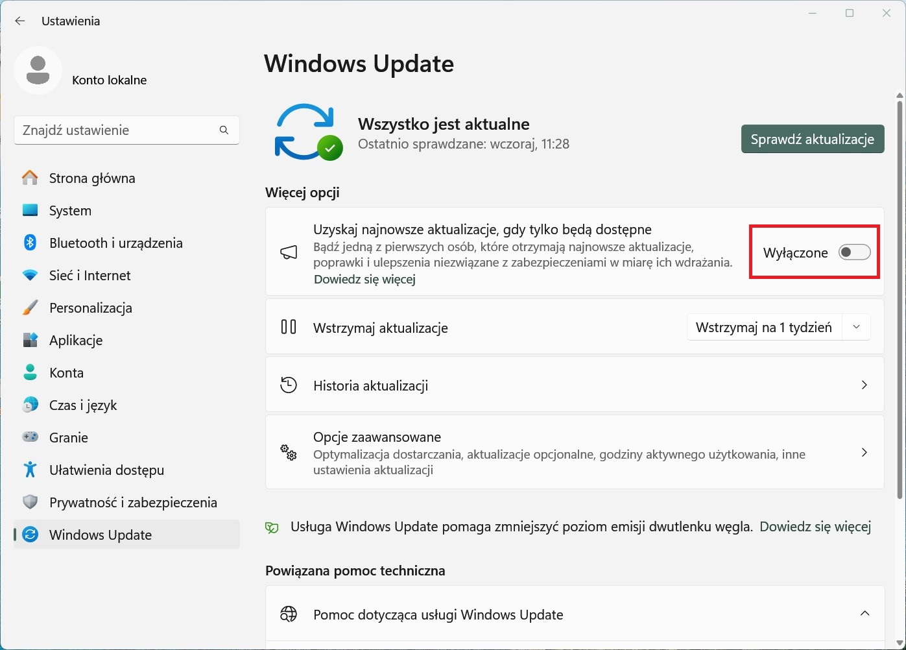Click the Personalizacja paintbrush icon
The width and height of the screenshot is (906, 650).
[30, 307]
